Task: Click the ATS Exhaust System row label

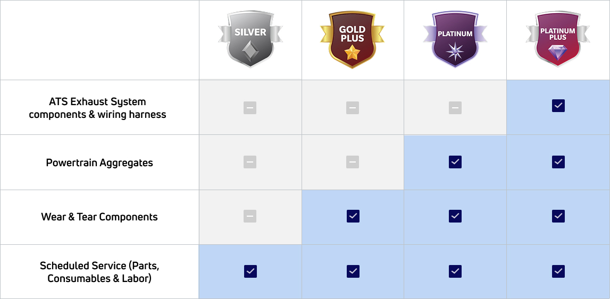Action: click(x=97, y=108)
